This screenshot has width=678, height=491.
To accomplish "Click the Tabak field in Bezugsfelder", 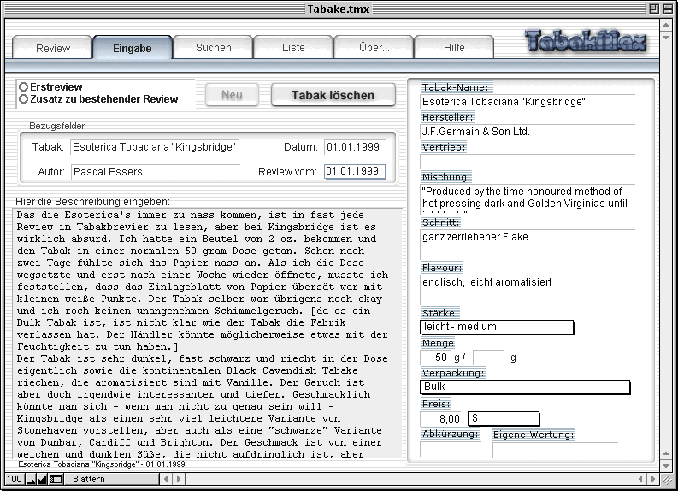I will click(155, 147).
